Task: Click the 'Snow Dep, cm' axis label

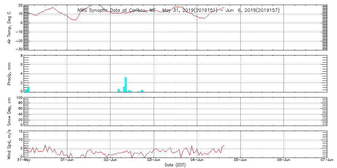Action: 9,112
